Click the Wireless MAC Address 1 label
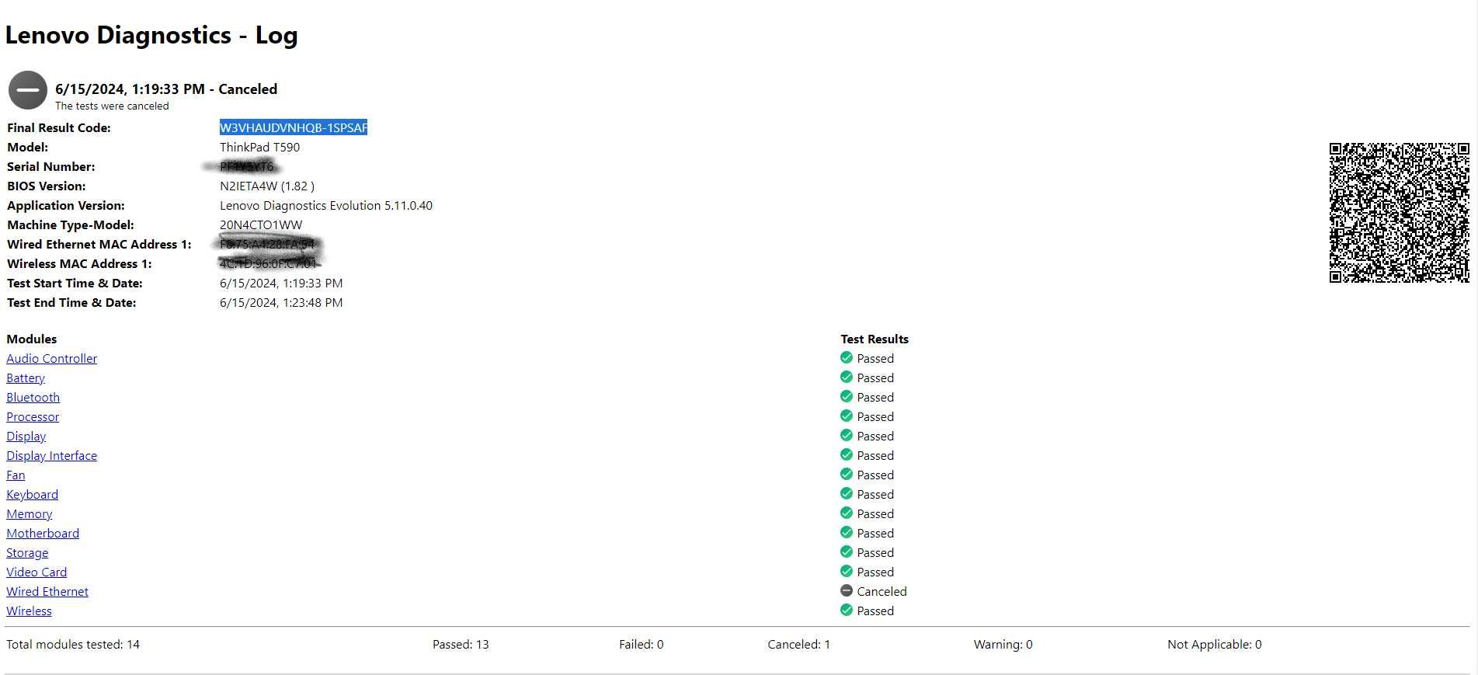Viewport: 1478px width, 675px height. [79, 263]
